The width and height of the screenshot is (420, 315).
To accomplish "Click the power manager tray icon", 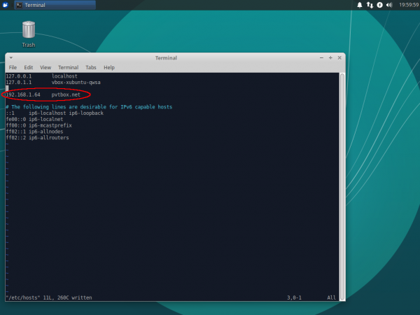I will tap(379, 5).
